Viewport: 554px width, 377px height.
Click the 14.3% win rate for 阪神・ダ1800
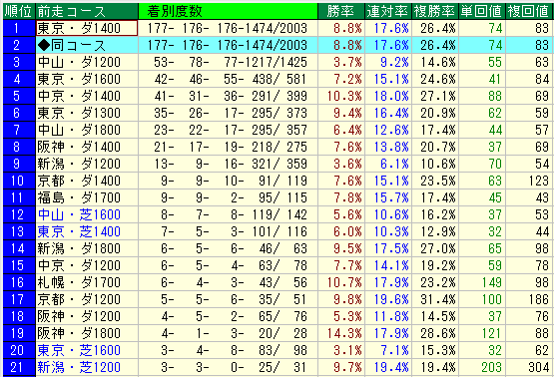[x=341, y=333]
